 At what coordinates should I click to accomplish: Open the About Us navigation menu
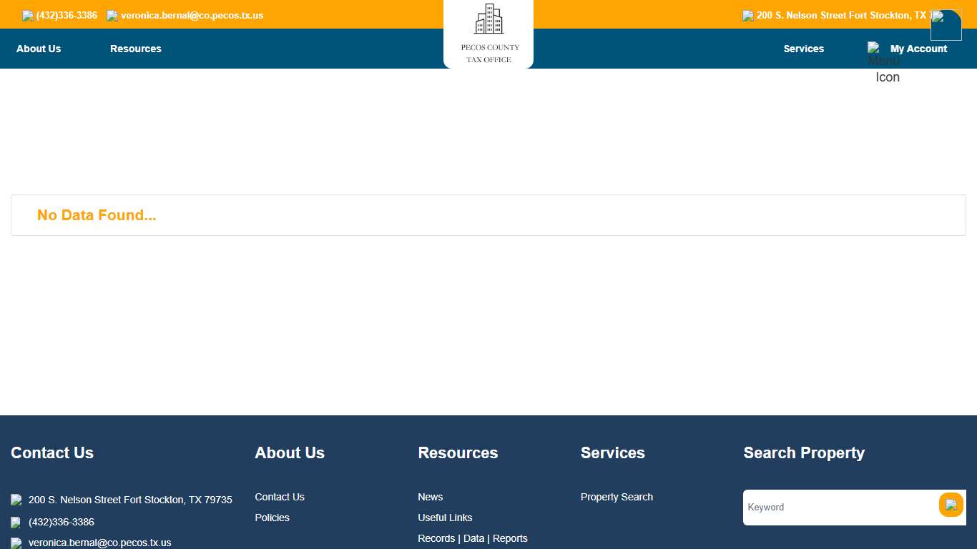tap(39, 49)
